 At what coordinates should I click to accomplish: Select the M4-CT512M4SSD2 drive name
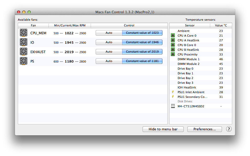coord(191,106)
